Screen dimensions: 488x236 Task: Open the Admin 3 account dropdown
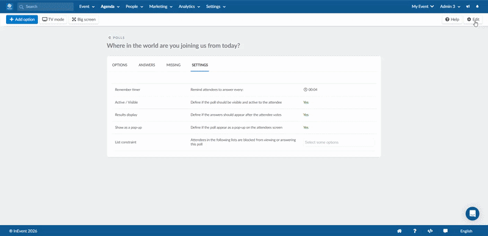click(450, 7)
